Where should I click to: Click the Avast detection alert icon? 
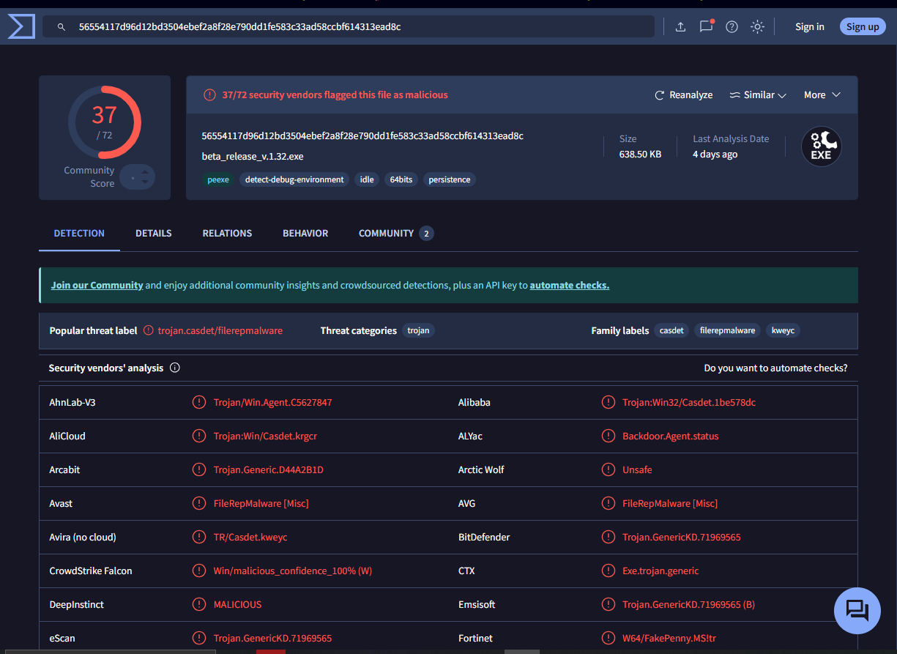click(x=198, y=503)
